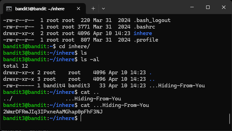
Task: Click the .bashrc filename
Action: [x=144, y=27]
